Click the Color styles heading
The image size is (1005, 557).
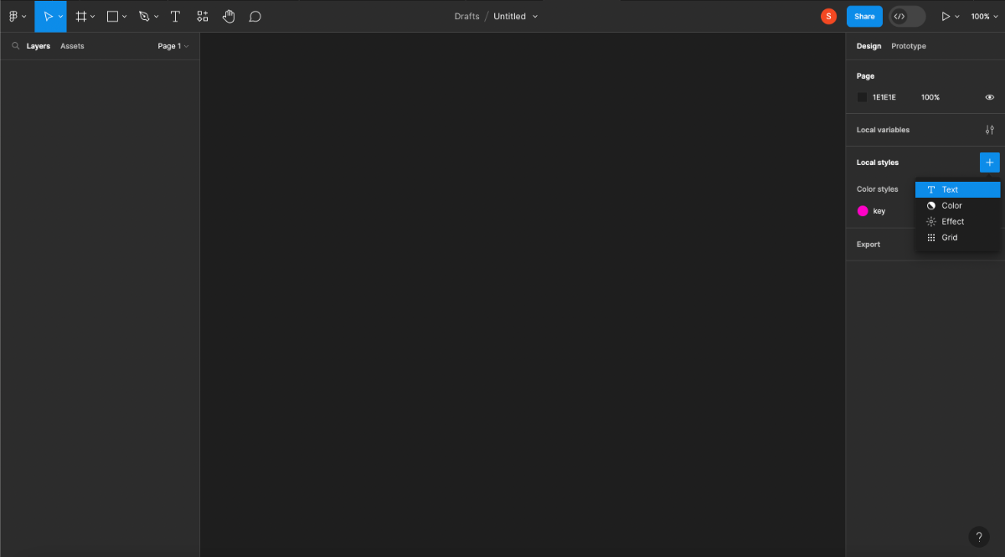(877, 189)
